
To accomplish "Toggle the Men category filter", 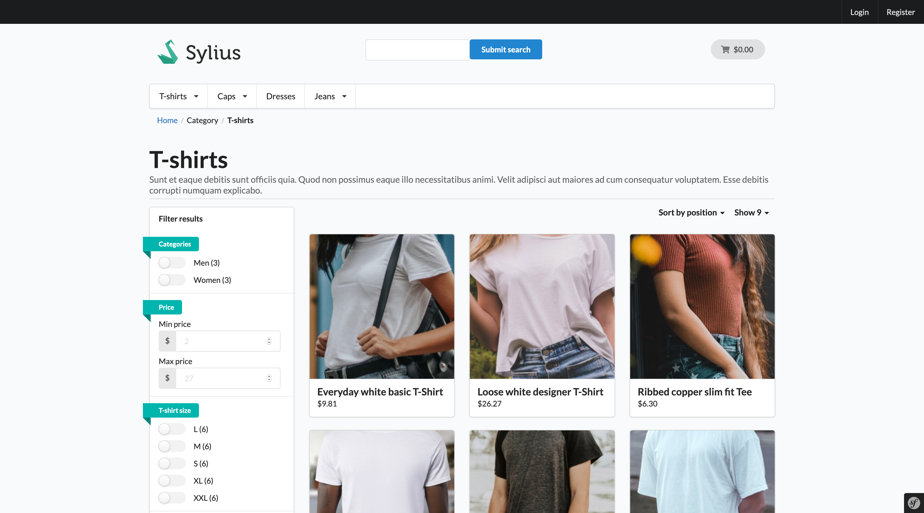I will point(172,263).
